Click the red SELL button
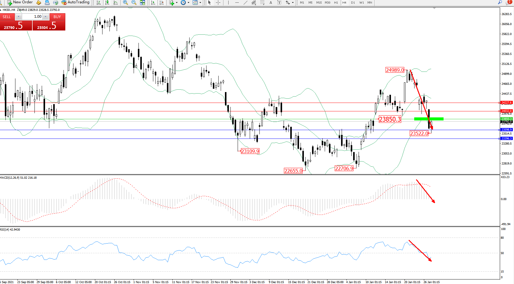 (7, 17)
